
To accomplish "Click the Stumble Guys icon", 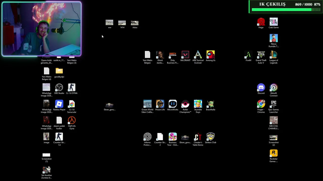I will point(198,104).
